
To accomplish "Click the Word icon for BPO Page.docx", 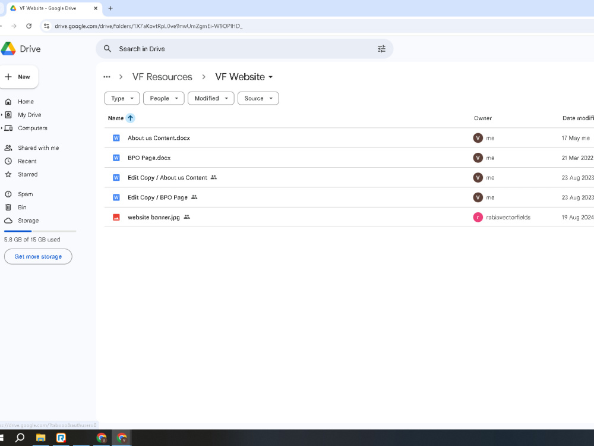I will (x=116, y=158).
